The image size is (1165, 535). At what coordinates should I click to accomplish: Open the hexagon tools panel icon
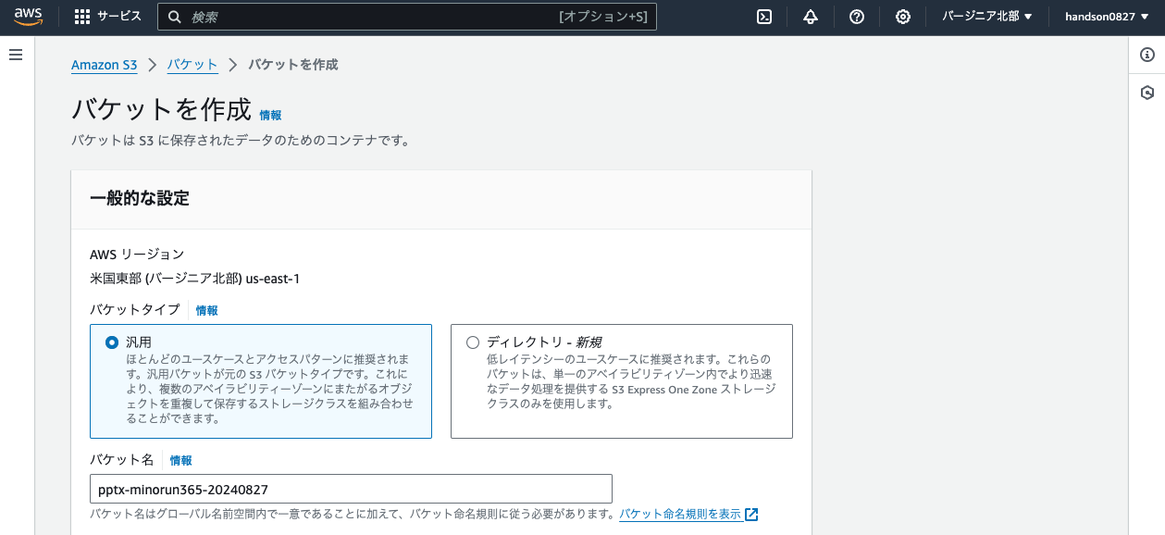[1147, 93]
